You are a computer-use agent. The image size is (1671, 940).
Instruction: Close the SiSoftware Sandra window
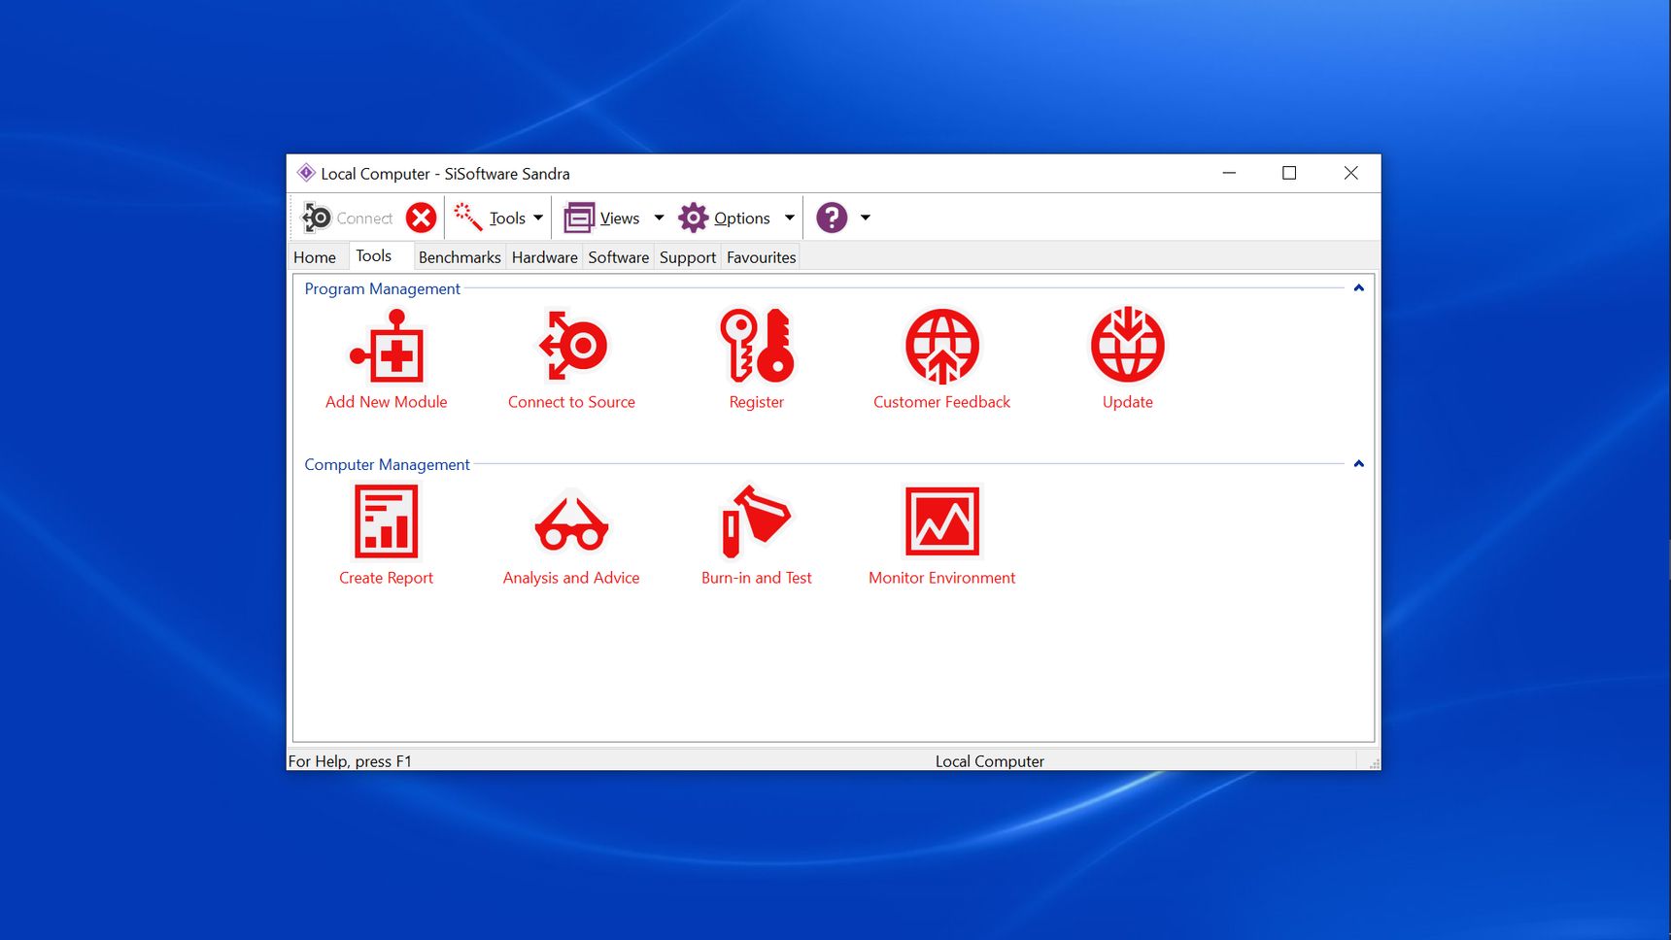[x=1350, y=173]
